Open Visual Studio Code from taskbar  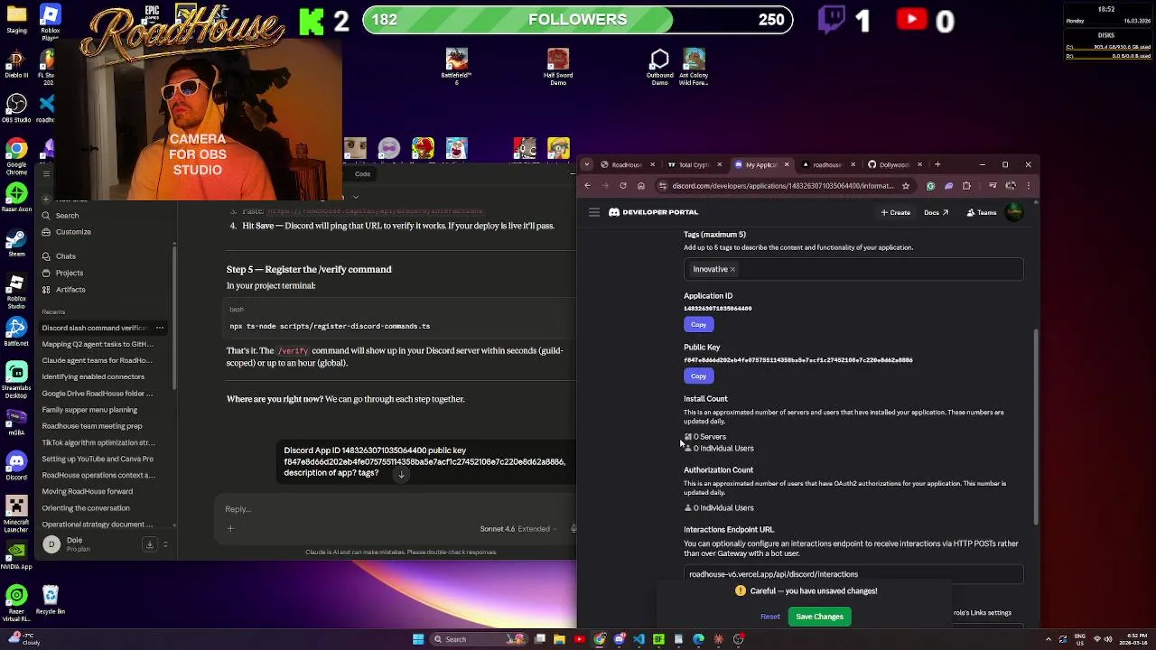639,639
